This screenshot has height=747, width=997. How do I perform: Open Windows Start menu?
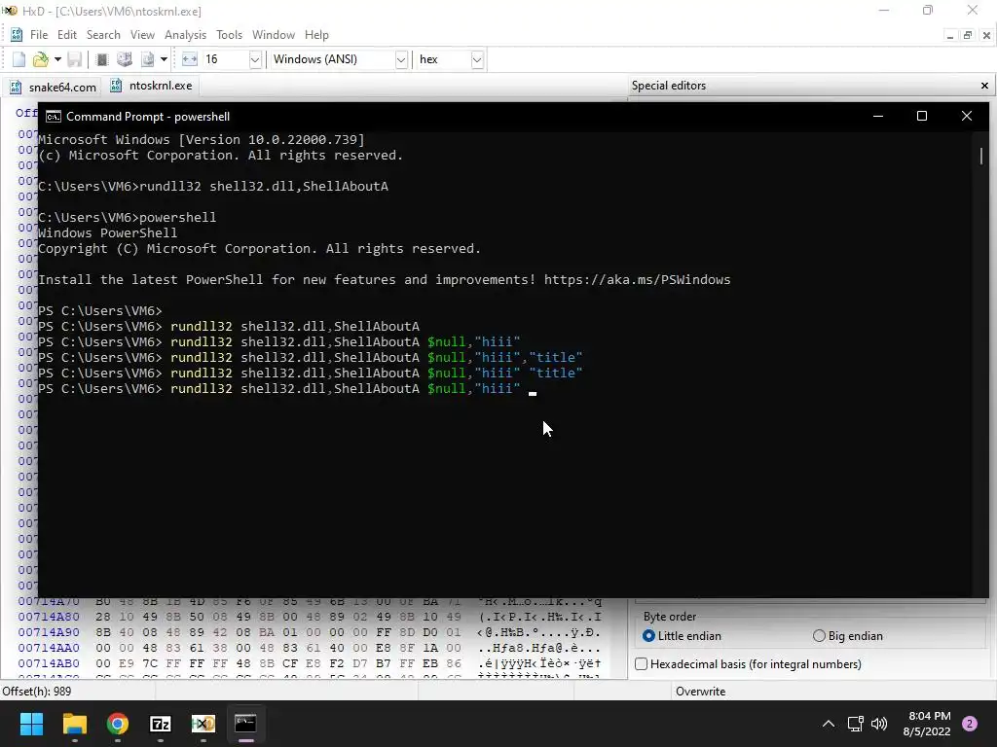pos(31,724)
